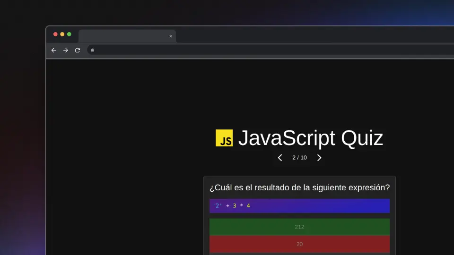Viewport: 454px width, 255px height.
Task: Close the browser tab with the X
Action: (x=171, y=36)
